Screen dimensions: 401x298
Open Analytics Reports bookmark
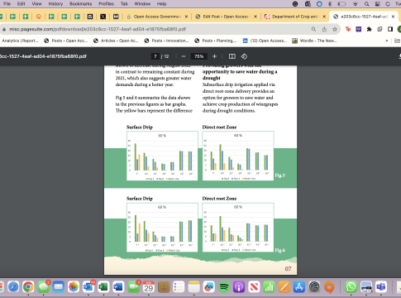[20, 41]
